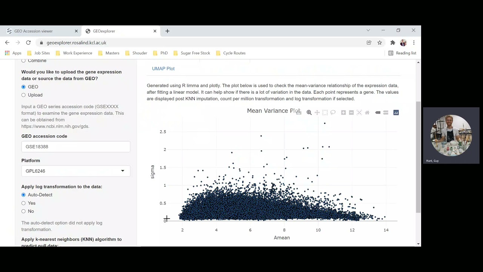Open the Reading list

(x=403, y=53)
